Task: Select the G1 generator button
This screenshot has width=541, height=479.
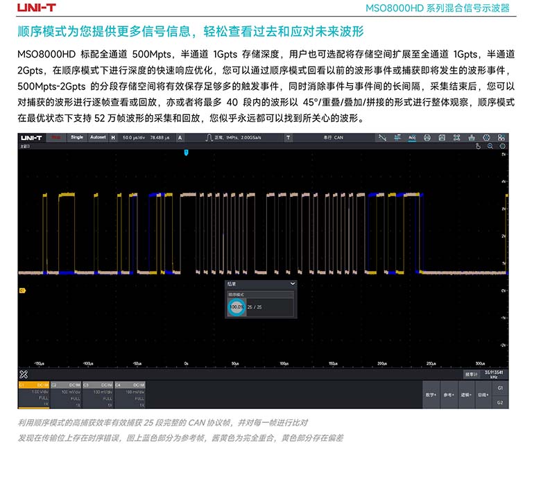Action: click(x=500, y=388)
